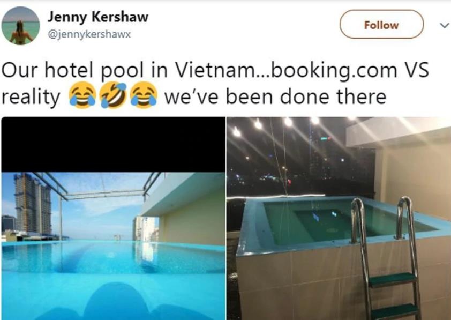Viewport: 451px width, 320px height.
Task: Follow Jenny Kershaw with the Follow button
Action: [381, 24]
